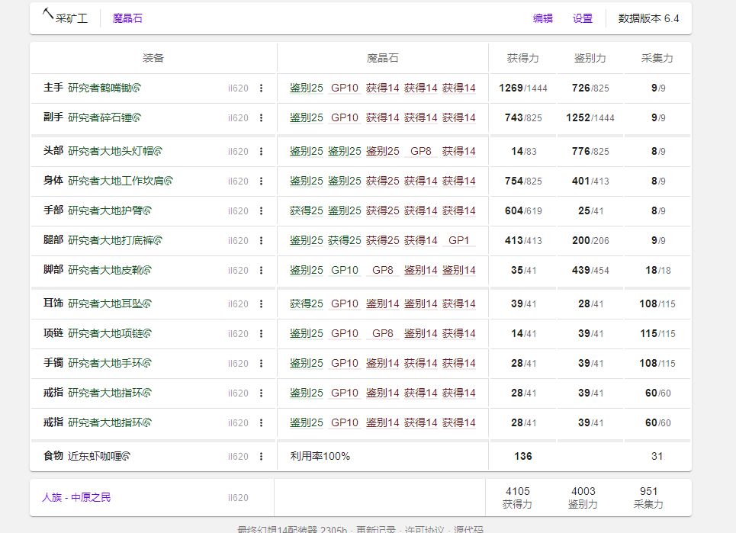Click the miner pickaxe job icon
The image size is (736, 533).
click(x=47, y=14)
